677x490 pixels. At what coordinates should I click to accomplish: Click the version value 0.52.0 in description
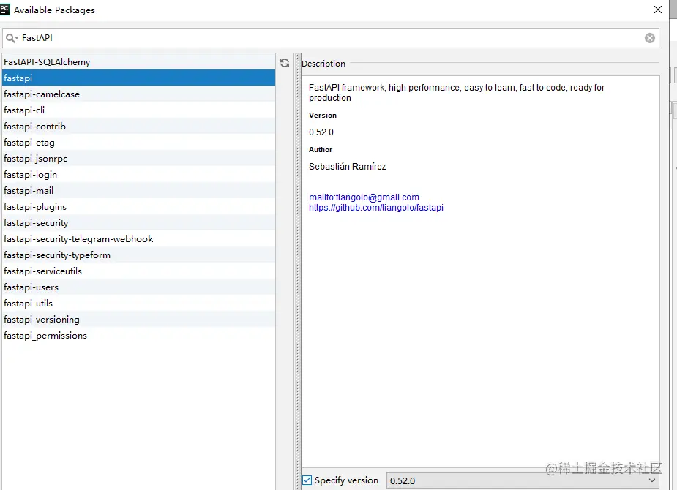click(321, 132)
